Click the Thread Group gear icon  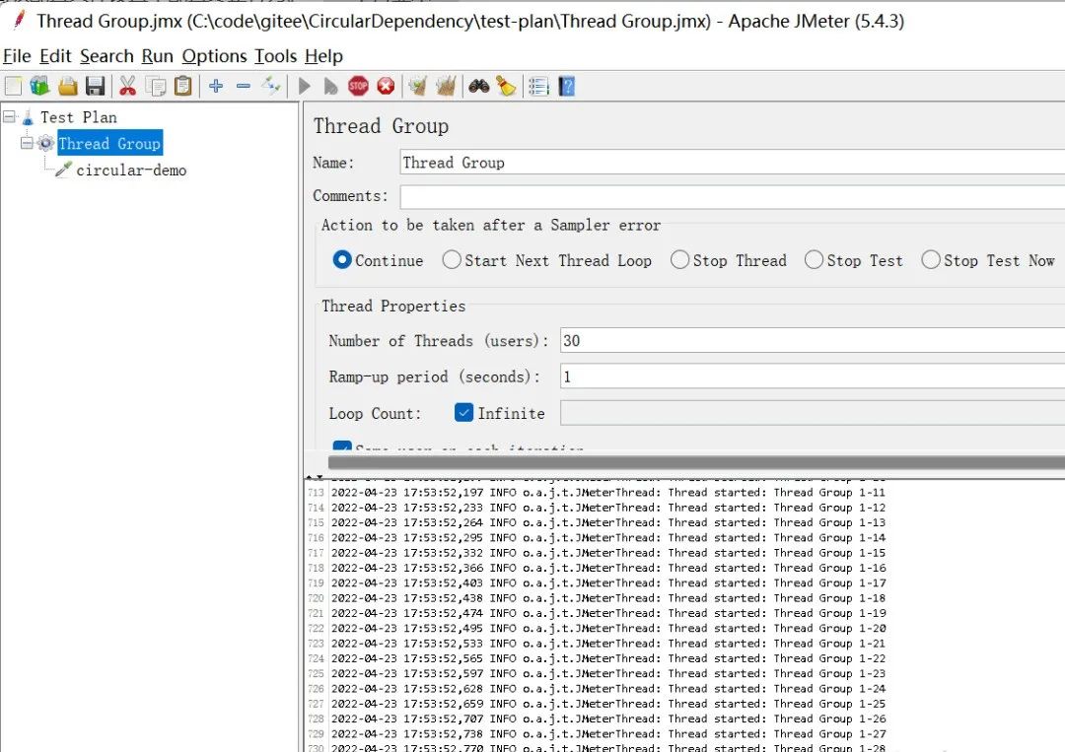46,143
